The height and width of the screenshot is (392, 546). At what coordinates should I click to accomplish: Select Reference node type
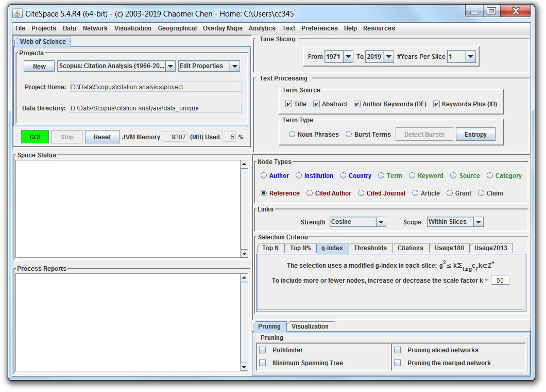[x=264, y=193]
